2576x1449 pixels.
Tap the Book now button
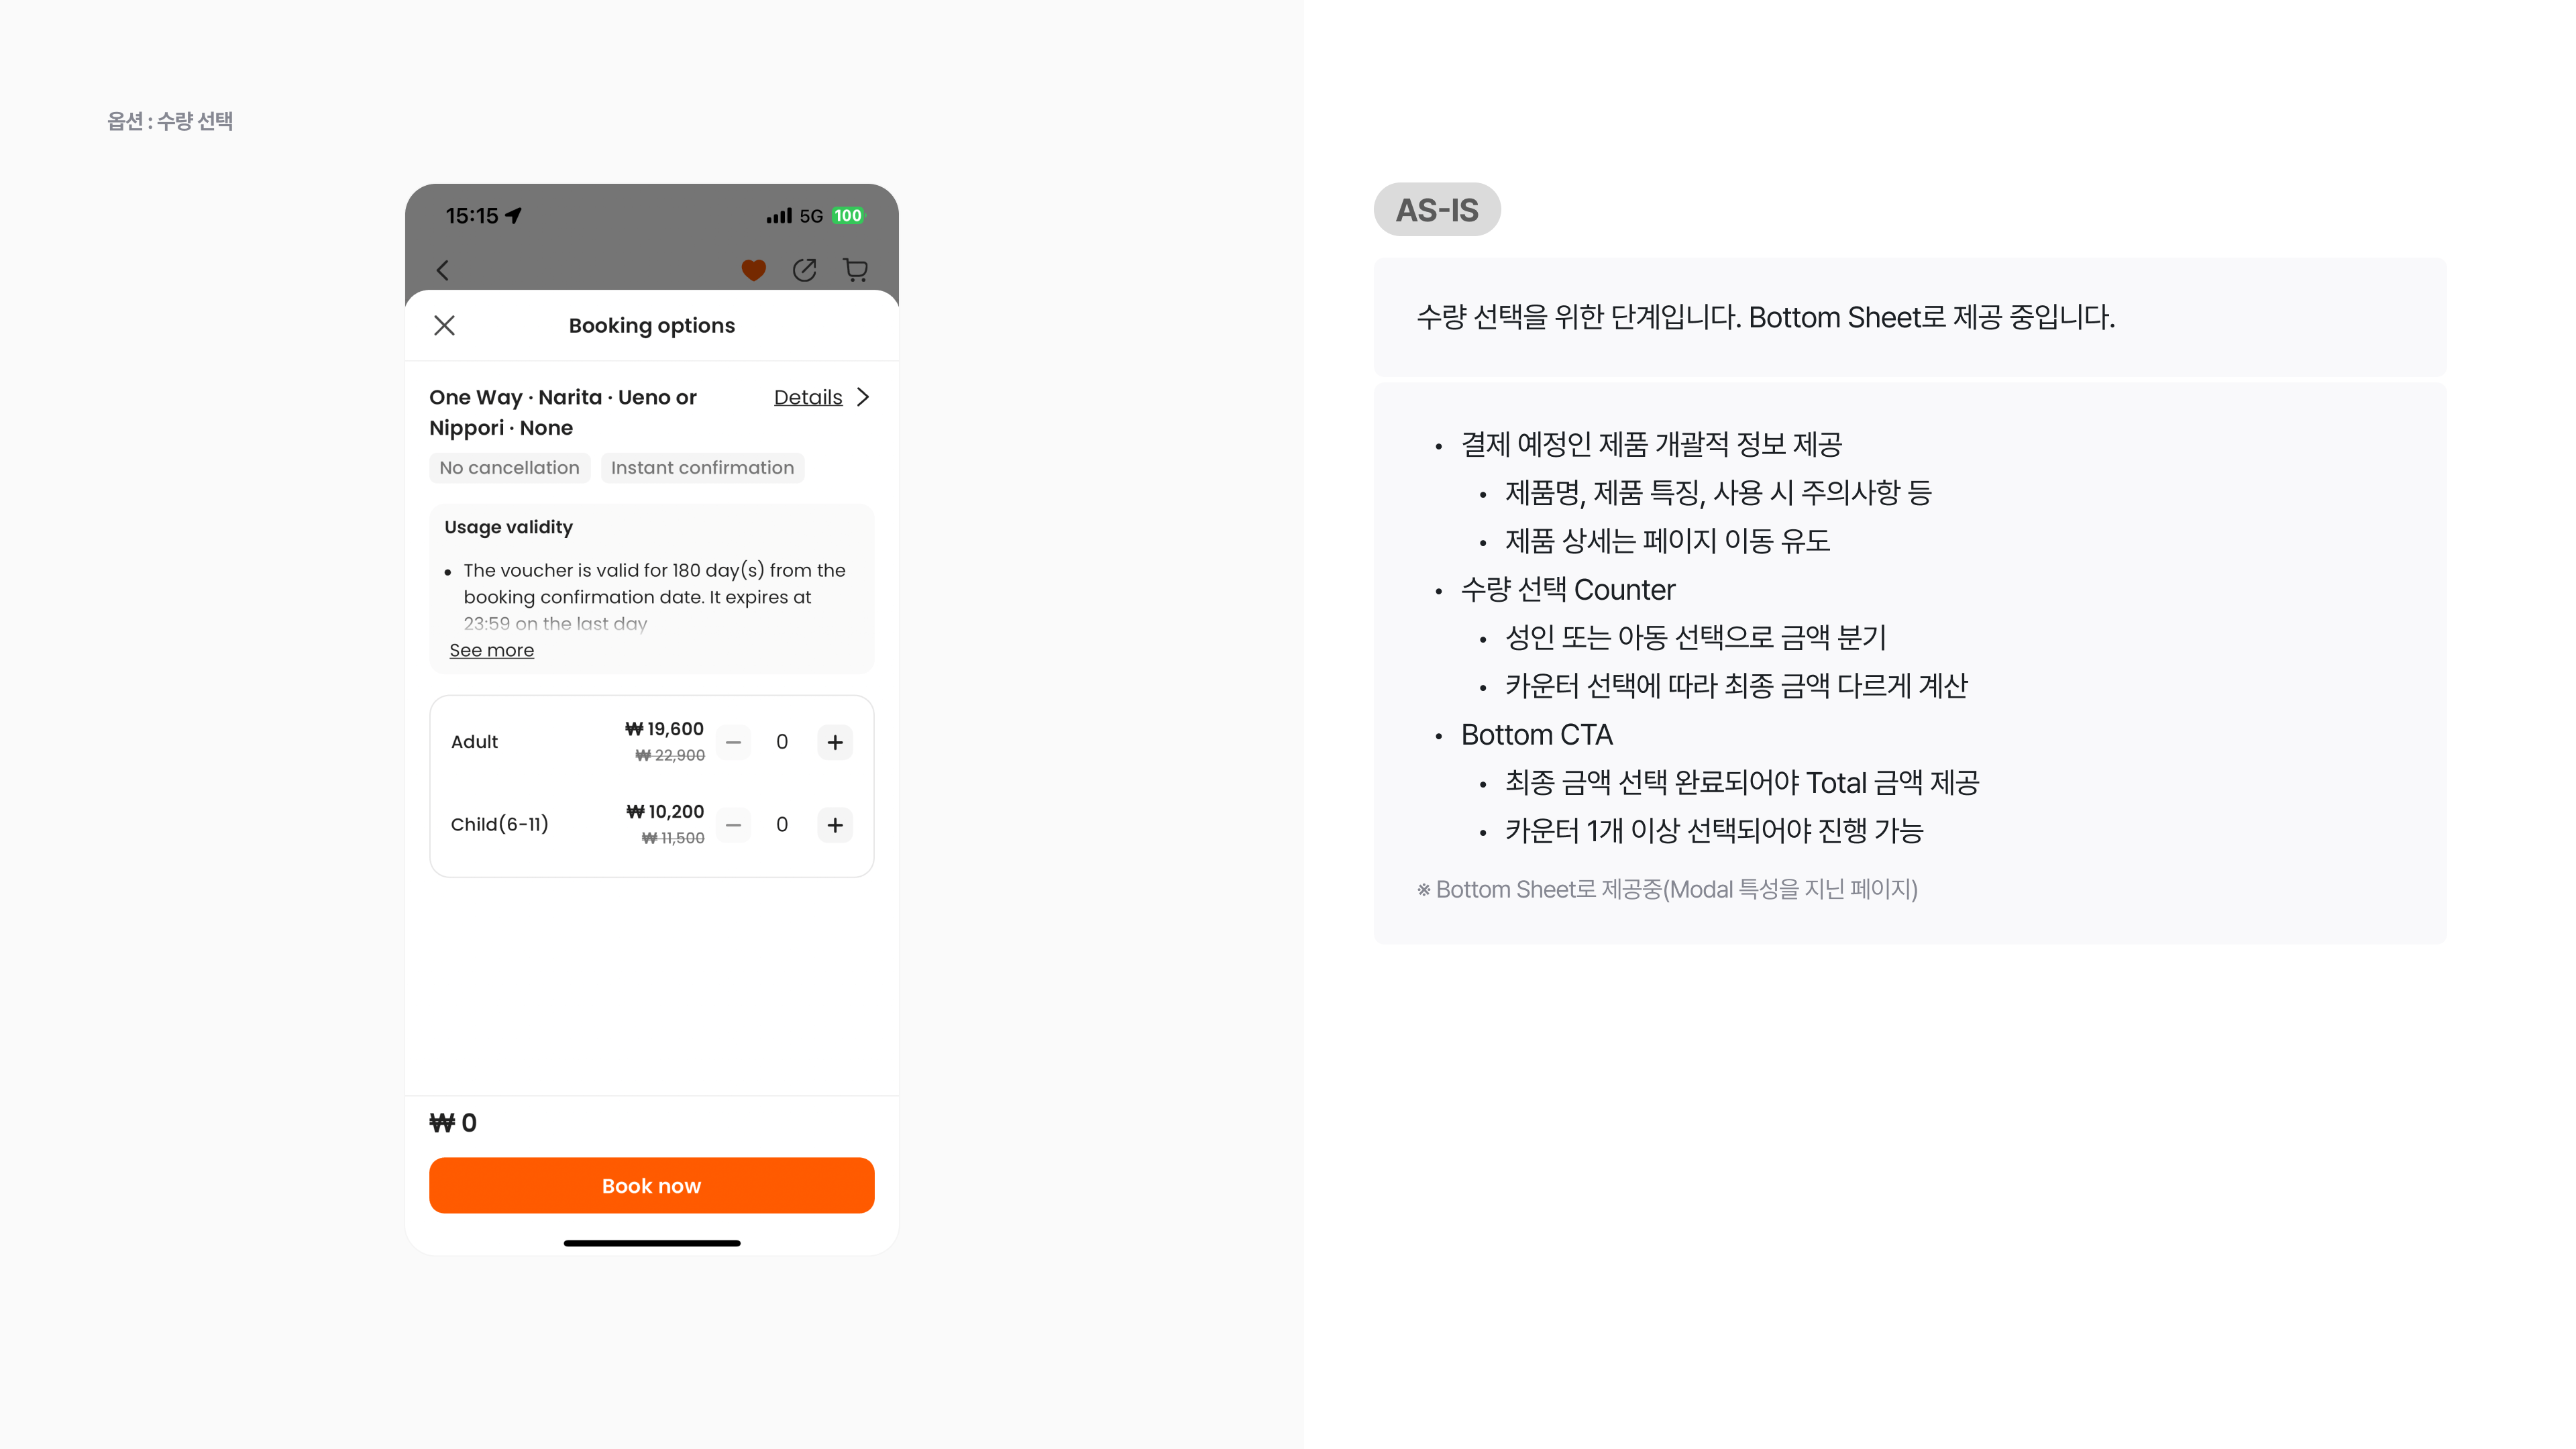(652, 1186)
